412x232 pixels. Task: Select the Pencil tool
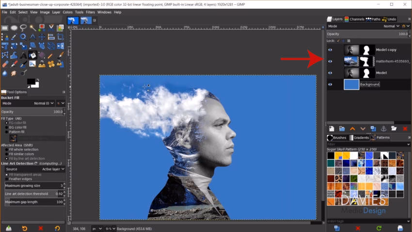tap(51, 55)
